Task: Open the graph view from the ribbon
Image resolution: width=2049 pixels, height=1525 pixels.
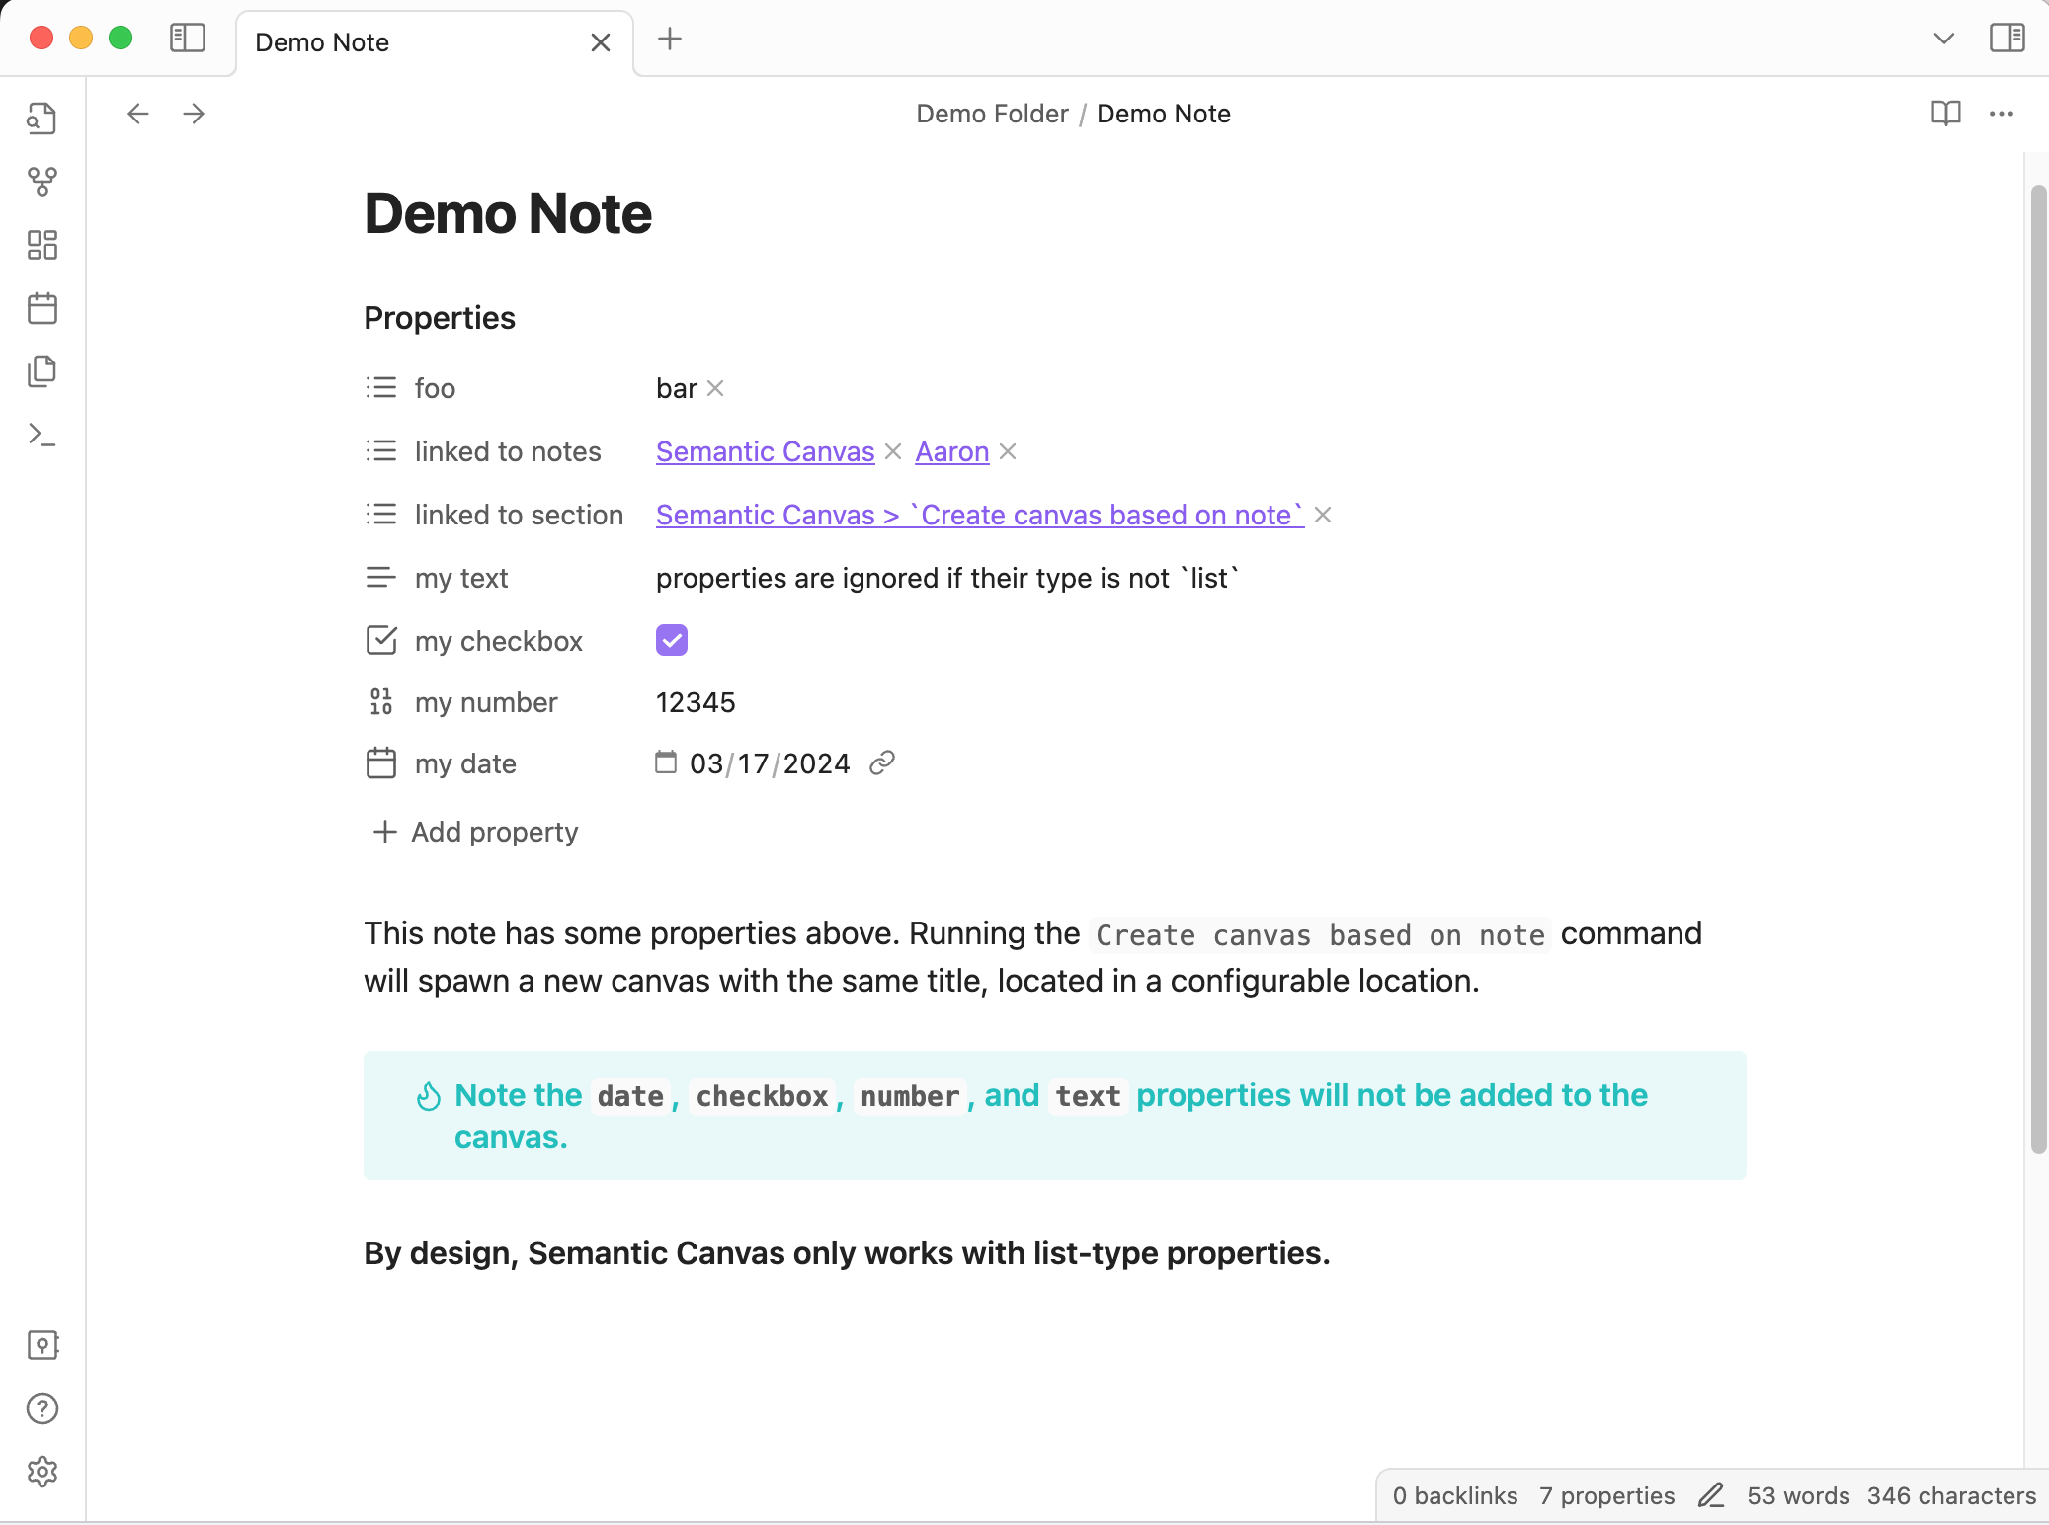Action: point(42,182)
